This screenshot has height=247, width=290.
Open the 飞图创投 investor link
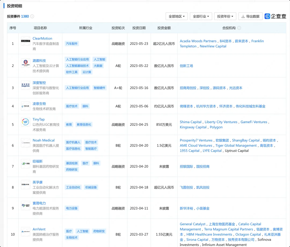(186, 187)
